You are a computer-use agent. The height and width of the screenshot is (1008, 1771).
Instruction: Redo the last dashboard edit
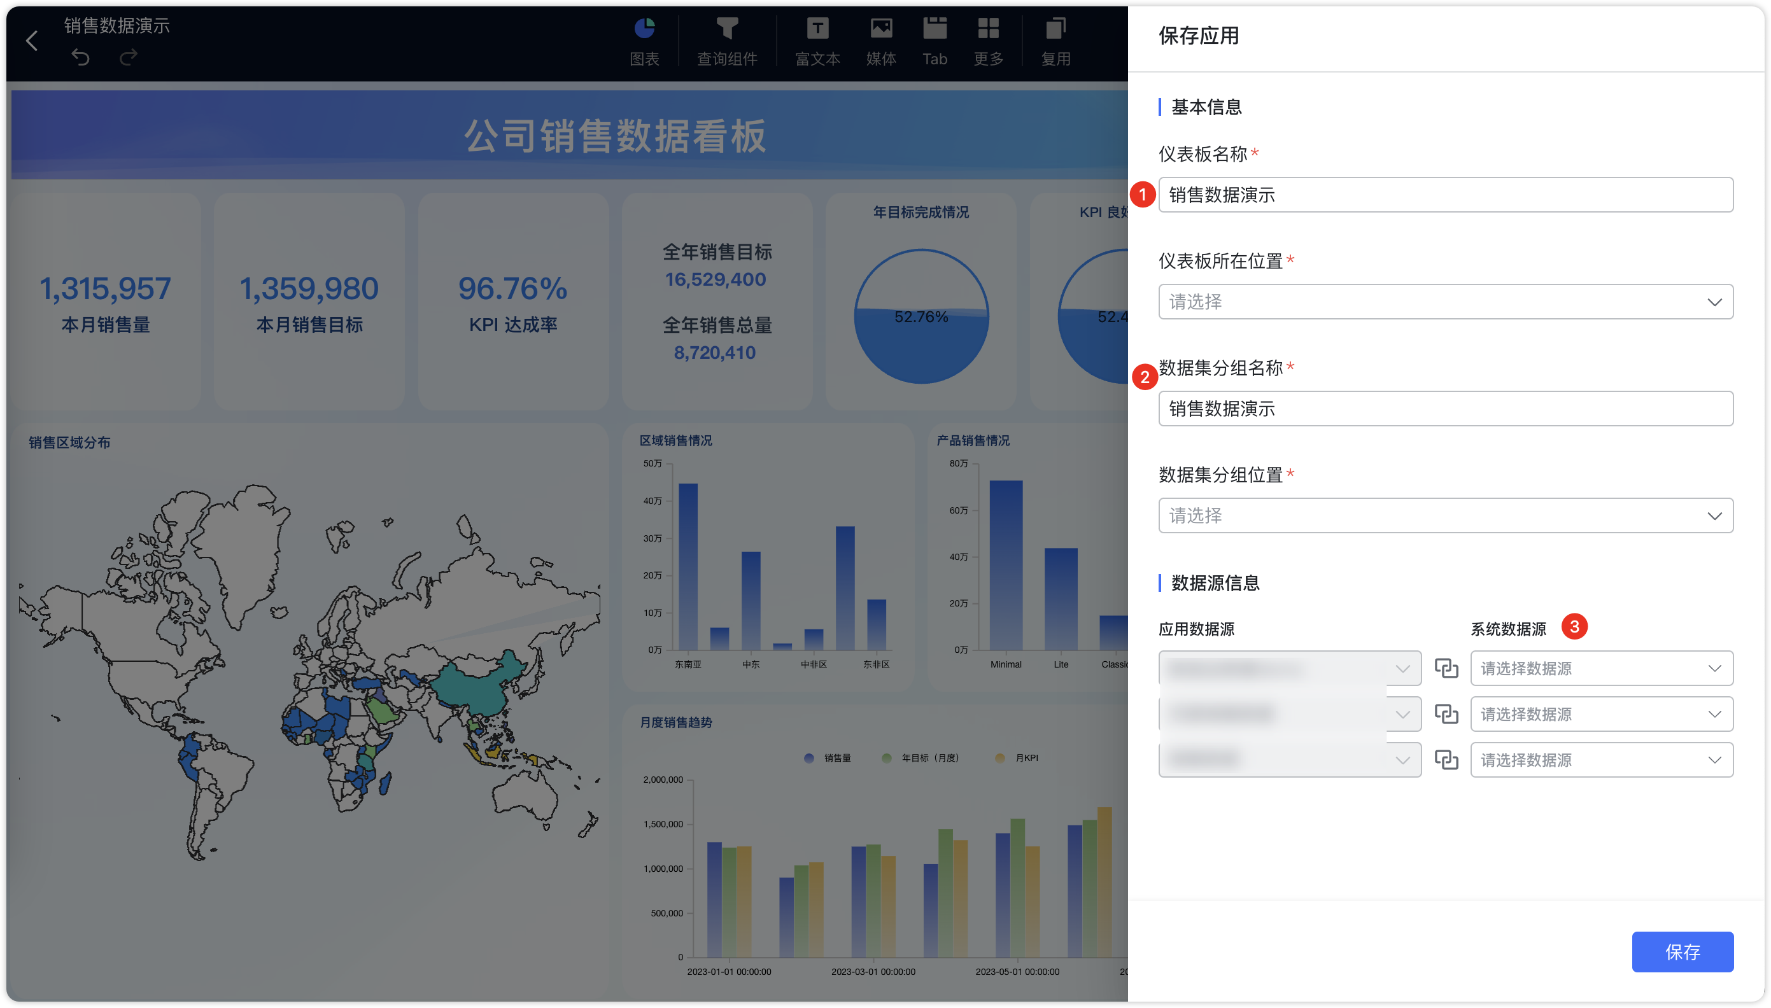[x=128, y=57]
